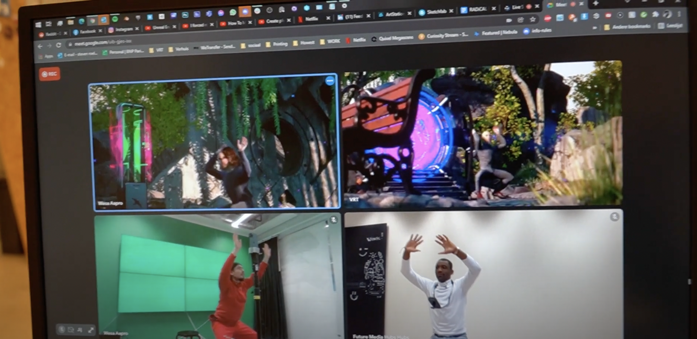
Task: Open the Netflix bookmark in bookmarks bar
Action: [356, 40]
